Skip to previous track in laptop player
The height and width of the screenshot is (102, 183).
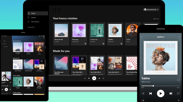pos(89,78)
